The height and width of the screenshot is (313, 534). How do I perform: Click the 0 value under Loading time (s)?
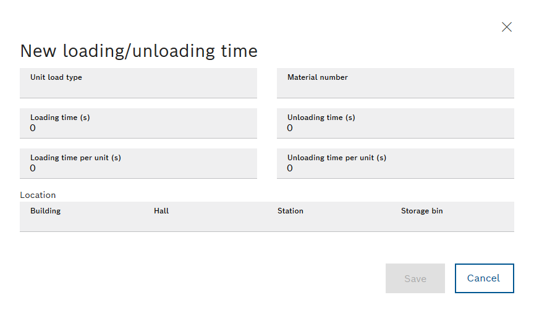(x=33, y=128)
